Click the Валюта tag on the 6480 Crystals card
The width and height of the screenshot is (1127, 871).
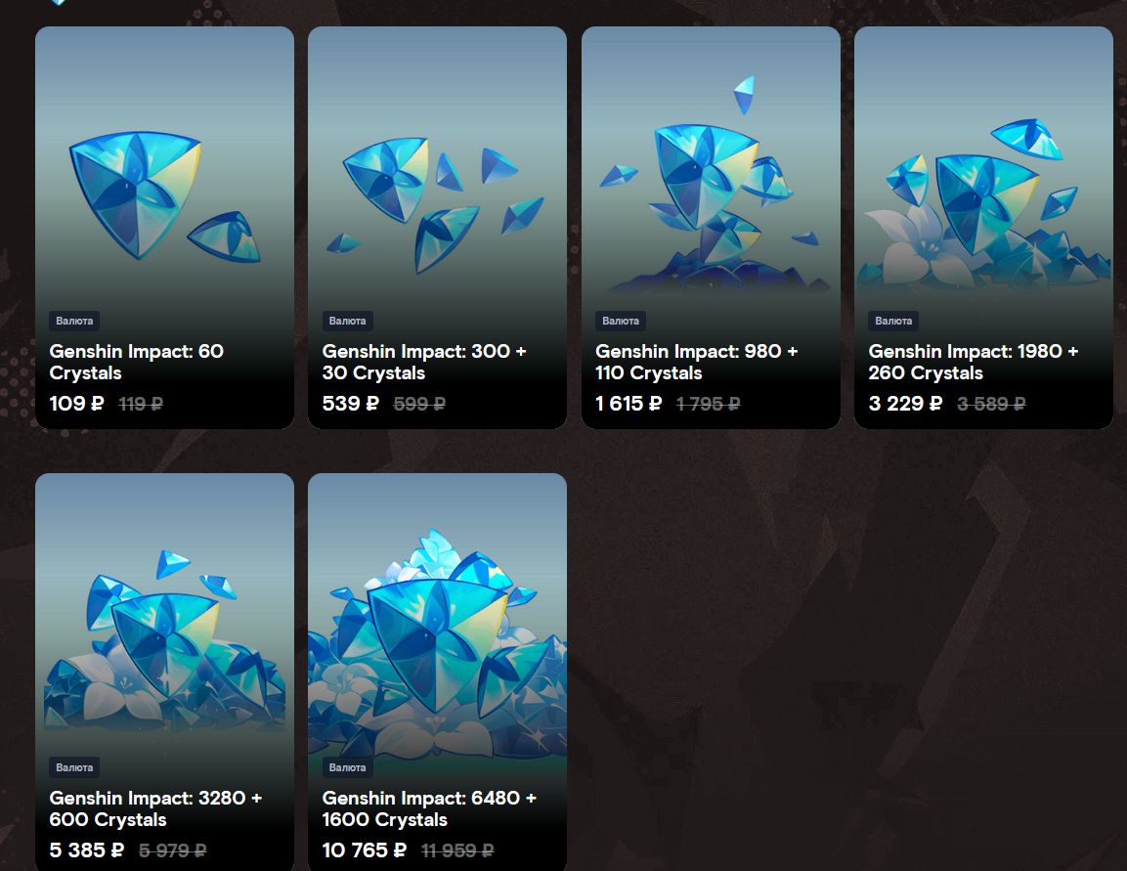[x=347, y=767]
